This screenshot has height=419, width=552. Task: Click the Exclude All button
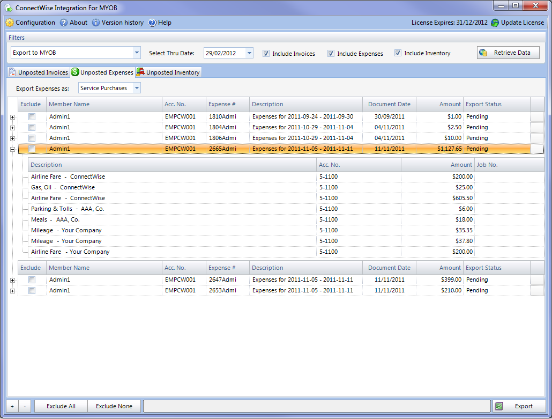(x=61, y=406)
